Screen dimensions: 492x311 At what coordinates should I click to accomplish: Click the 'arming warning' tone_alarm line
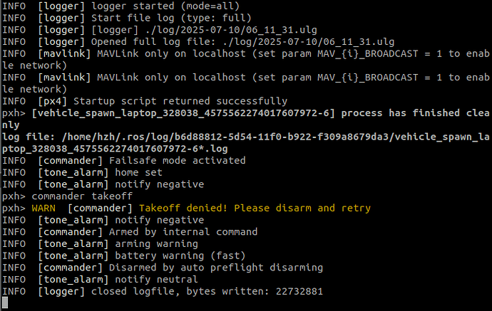coord(100,243)
